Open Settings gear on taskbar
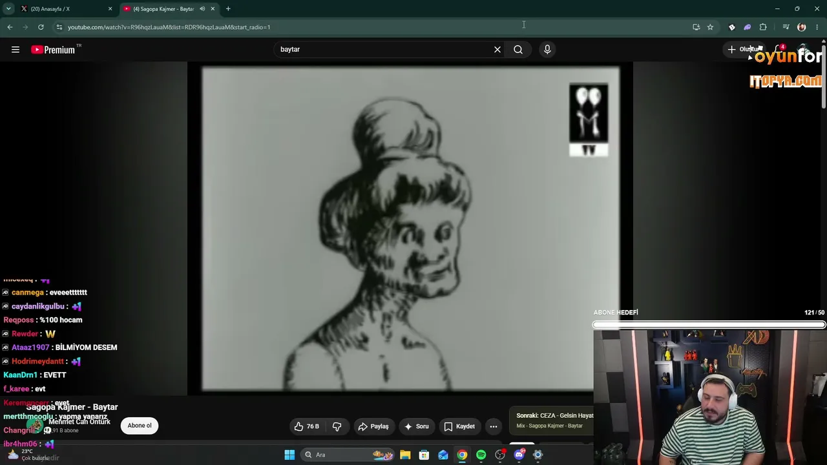 (x=538, y=455)
